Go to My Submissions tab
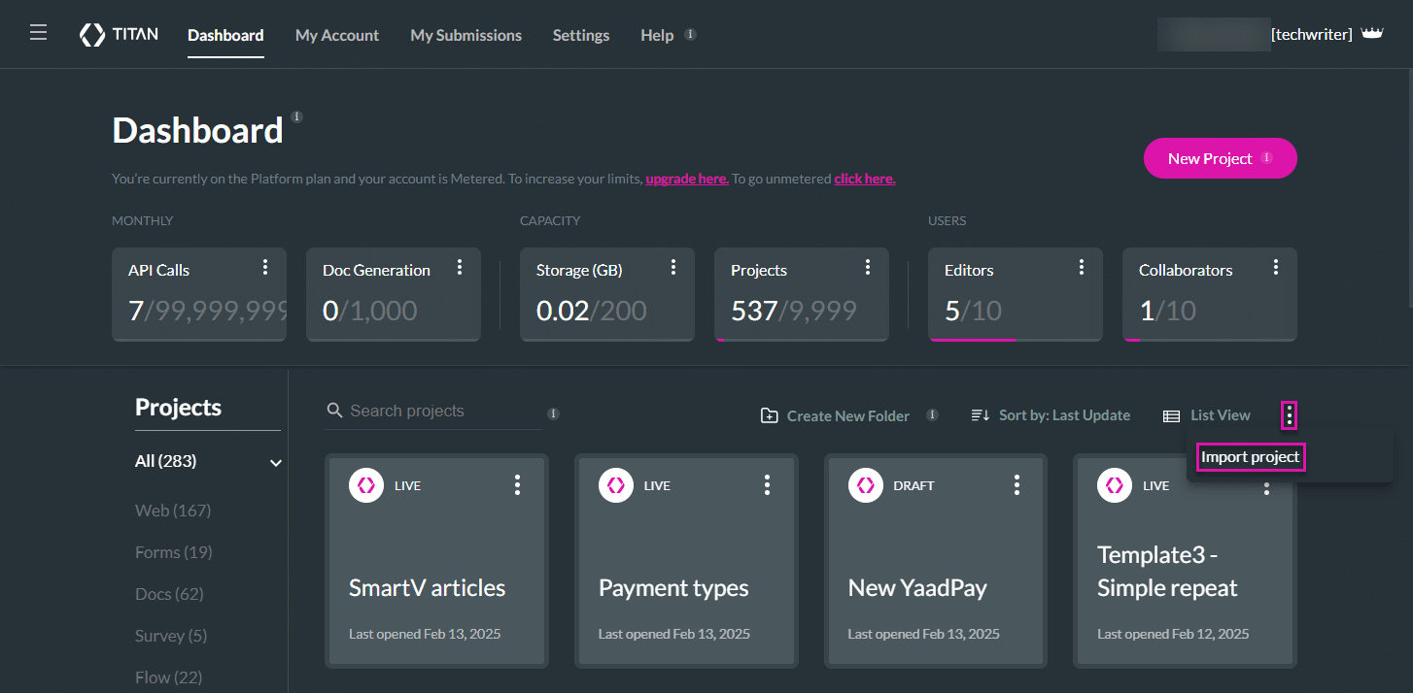The image size is (1413, 693). 465,35
